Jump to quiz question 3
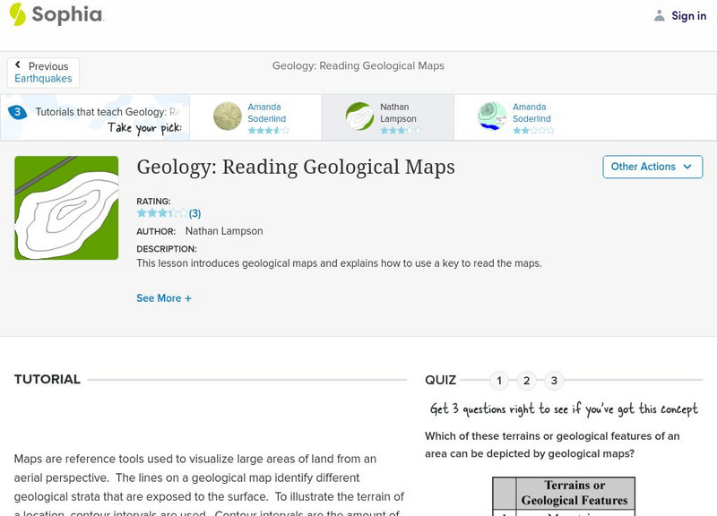This screenshot has height=516, width=717. 554,381
